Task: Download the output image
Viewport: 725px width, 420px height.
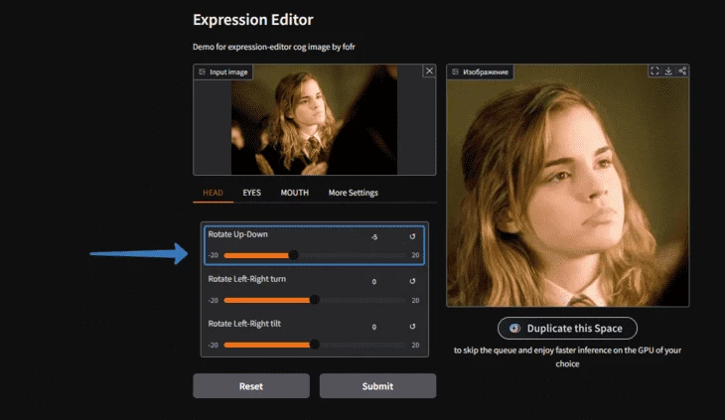Action: pos(668,70)
